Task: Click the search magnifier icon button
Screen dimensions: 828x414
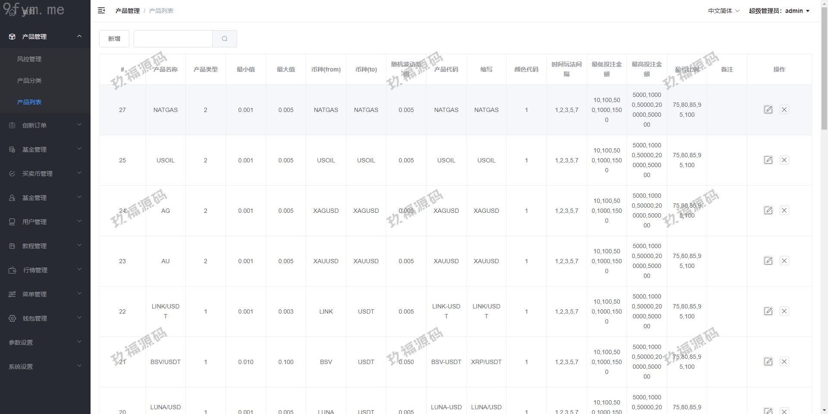Action: pos(224,39)
